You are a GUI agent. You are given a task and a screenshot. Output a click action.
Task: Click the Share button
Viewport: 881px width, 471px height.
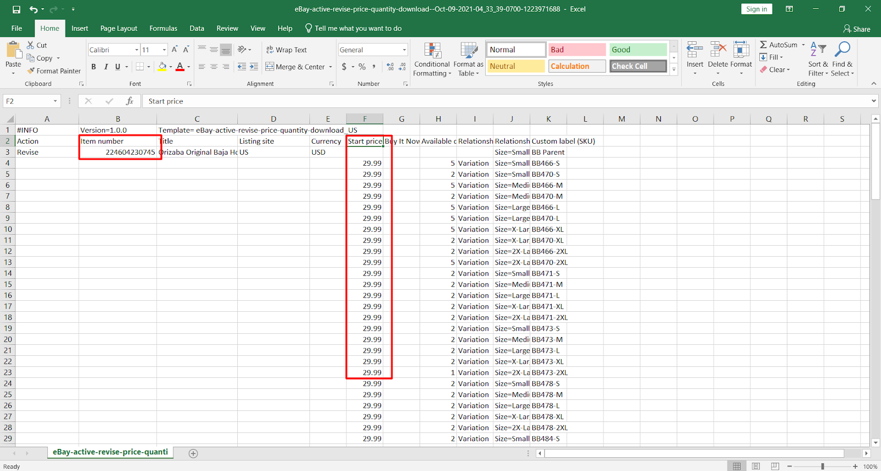click(857, 29)
